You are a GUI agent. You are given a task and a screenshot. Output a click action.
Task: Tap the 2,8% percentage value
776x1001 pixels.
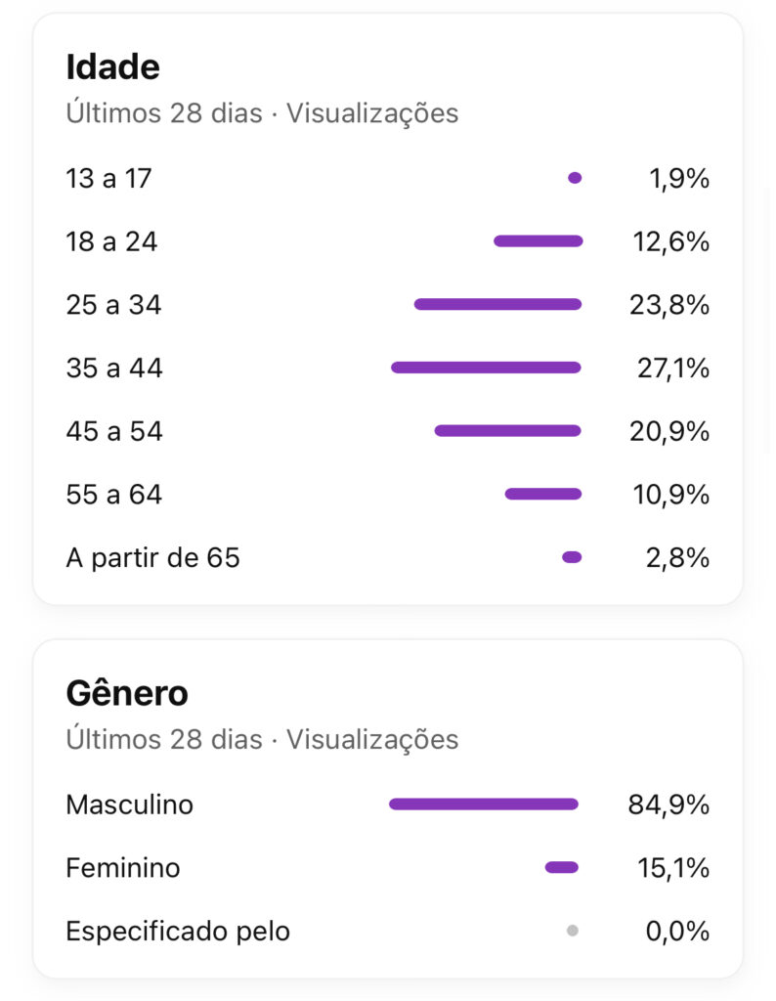tap(678, 558)
